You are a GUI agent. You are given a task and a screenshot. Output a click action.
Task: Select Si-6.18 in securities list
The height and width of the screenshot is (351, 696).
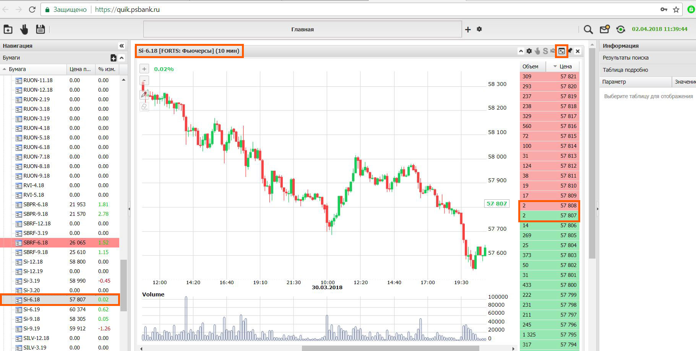click(60, 300)
